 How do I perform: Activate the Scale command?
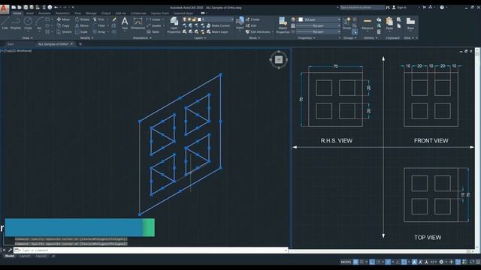[81, 31]
